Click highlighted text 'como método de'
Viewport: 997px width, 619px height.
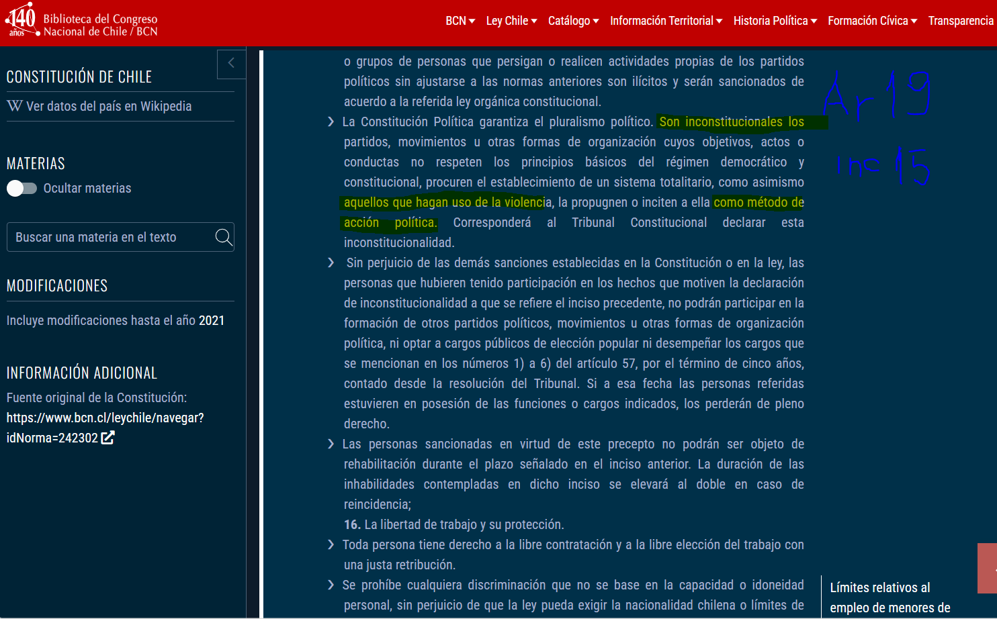pos(758,202)
